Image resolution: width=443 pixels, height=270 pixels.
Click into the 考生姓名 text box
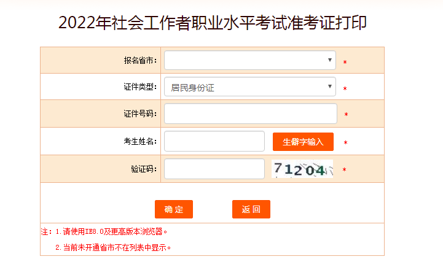[x=214, y=142]
